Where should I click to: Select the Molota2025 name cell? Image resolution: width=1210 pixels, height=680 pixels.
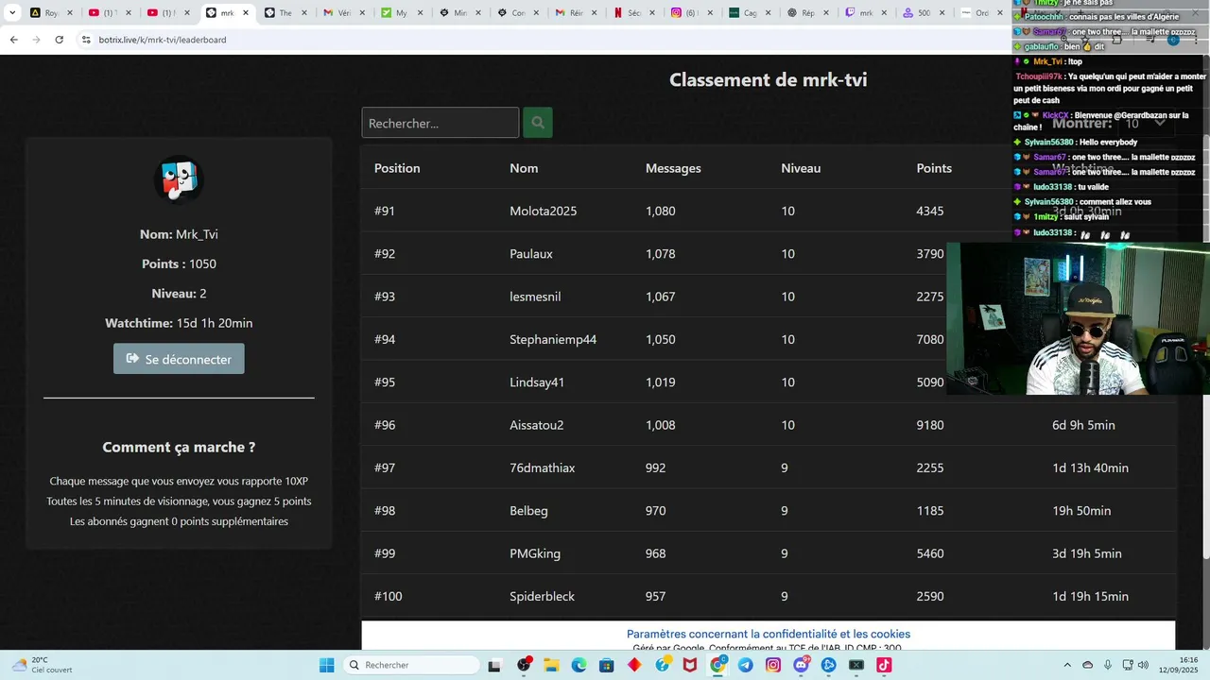543,211
